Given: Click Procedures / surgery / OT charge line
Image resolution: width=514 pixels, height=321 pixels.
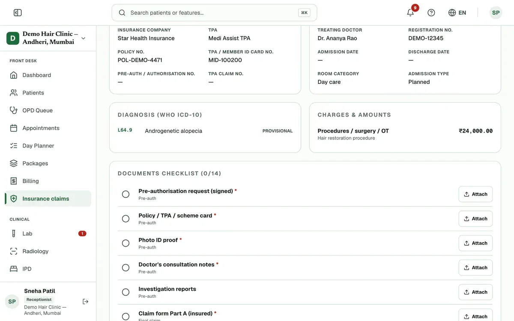Looking at the screenshot, I should click(x=353, y=131).
